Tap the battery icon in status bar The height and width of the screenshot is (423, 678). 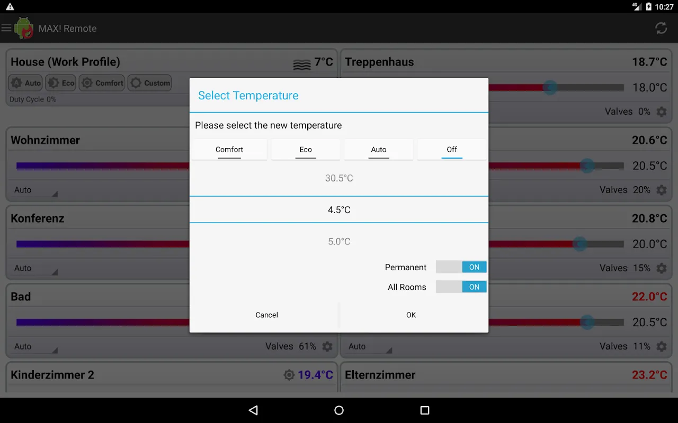click(x=649, y=7)
